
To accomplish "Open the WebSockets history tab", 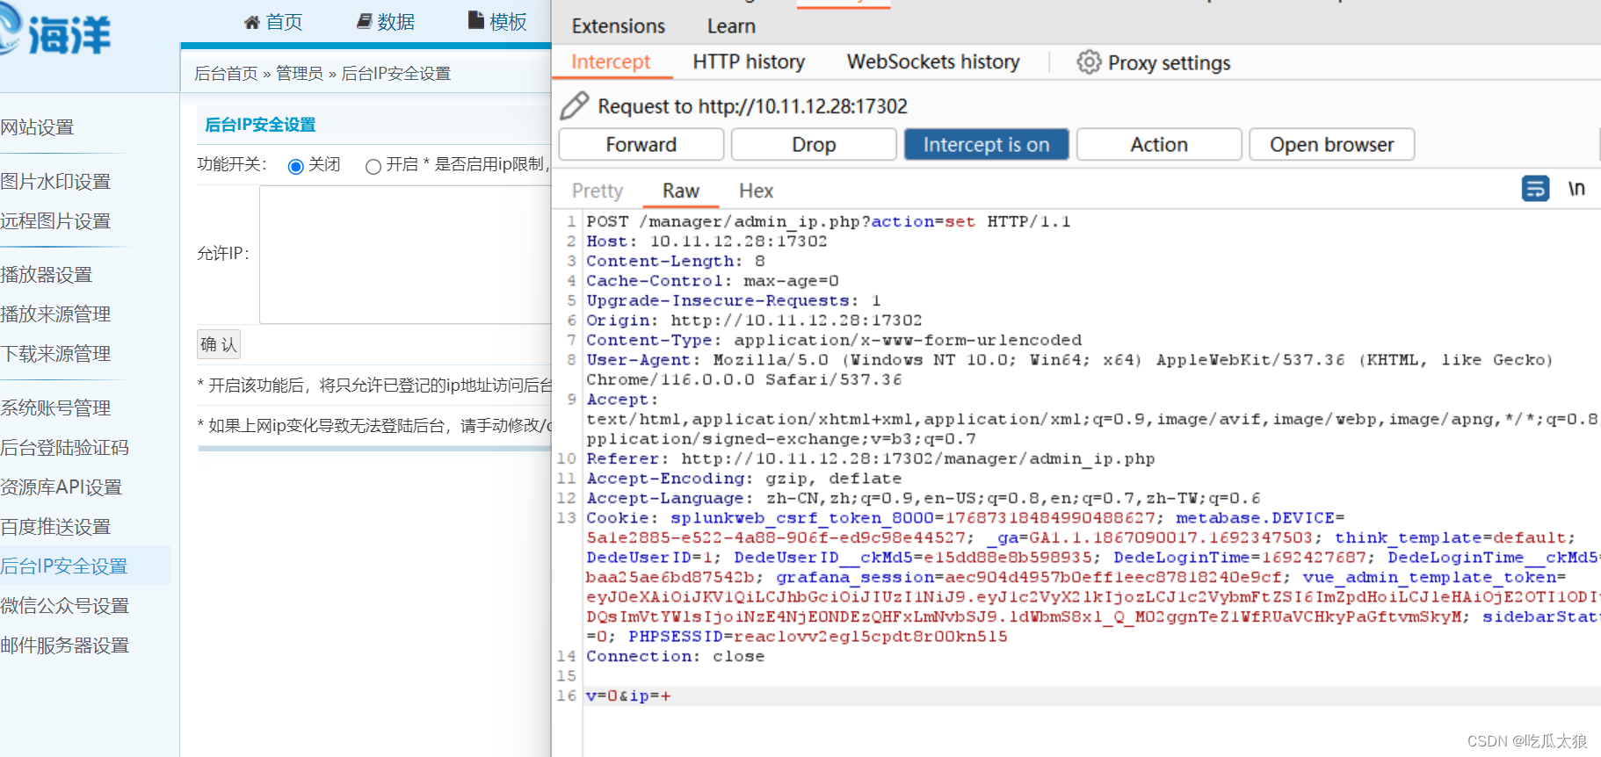I will (x=933, y=62).
